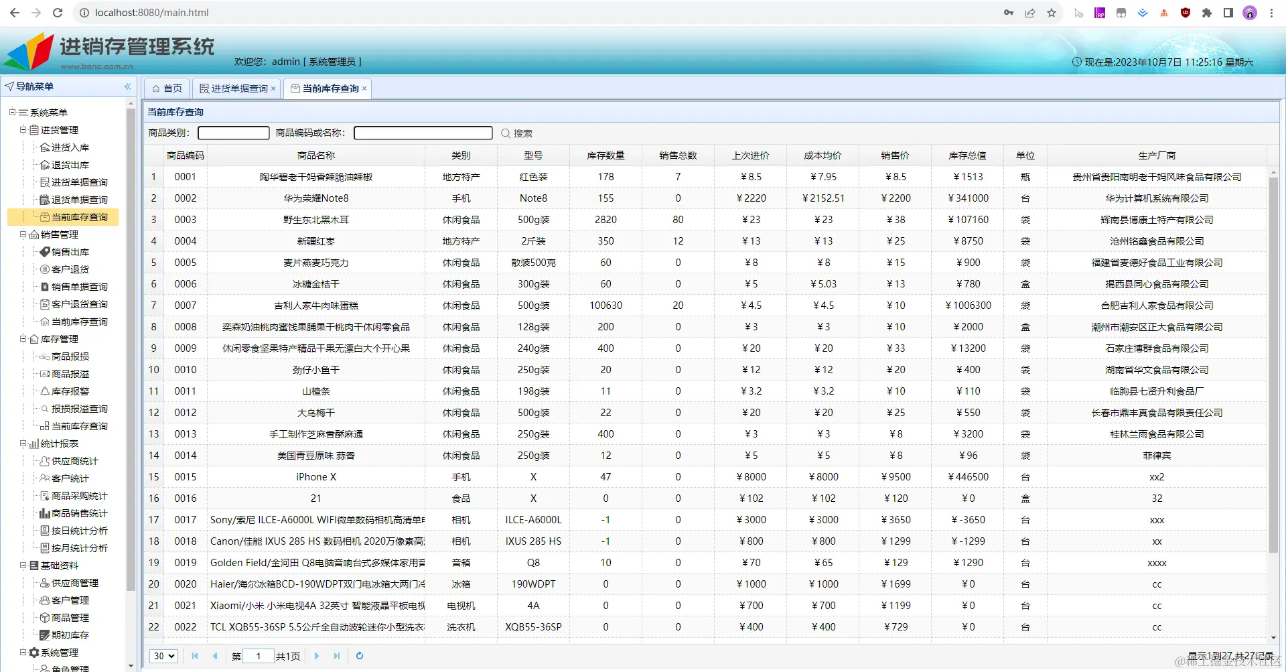Open 销售单据查询 in sidebar
The height and width of the screenshot is (672, 1286).
tap(80, 287)
